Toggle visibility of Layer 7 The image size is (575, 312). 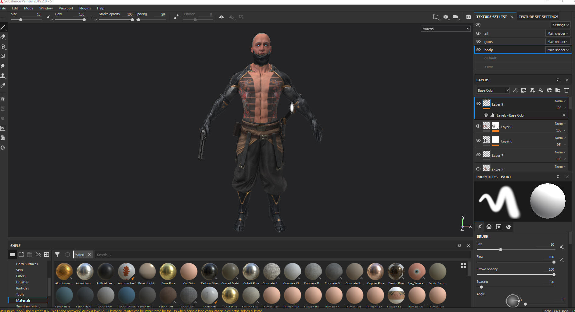(x=478, y=155)
